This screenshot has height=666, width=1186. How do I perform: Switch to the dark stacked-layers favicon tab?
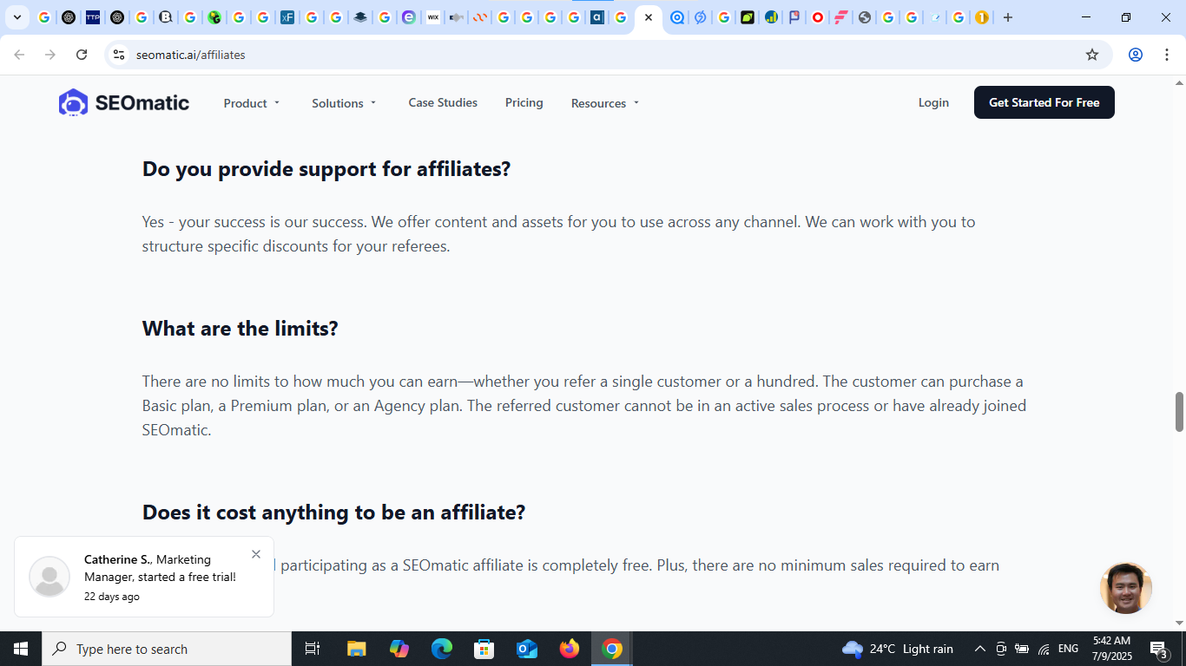coord(360,17)
